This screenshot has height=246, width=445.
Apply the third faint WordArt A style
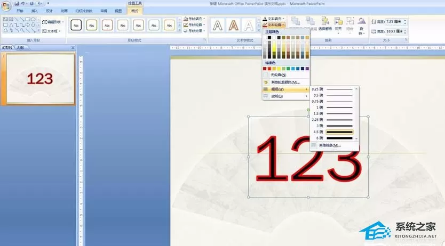[x=249, y=26]
